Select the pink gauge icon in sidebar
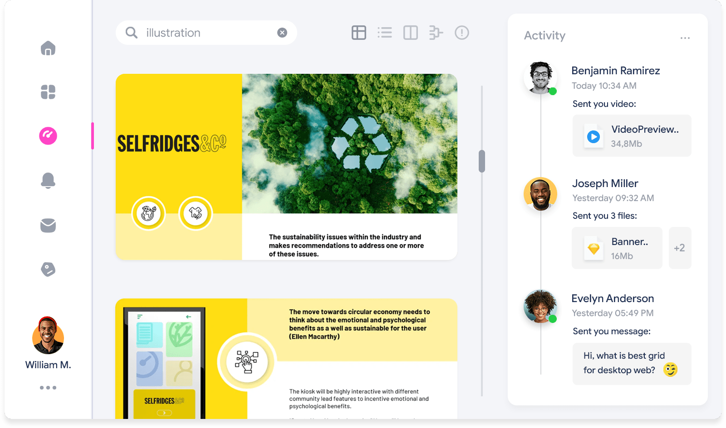726x428 pixels. (48, 135)
